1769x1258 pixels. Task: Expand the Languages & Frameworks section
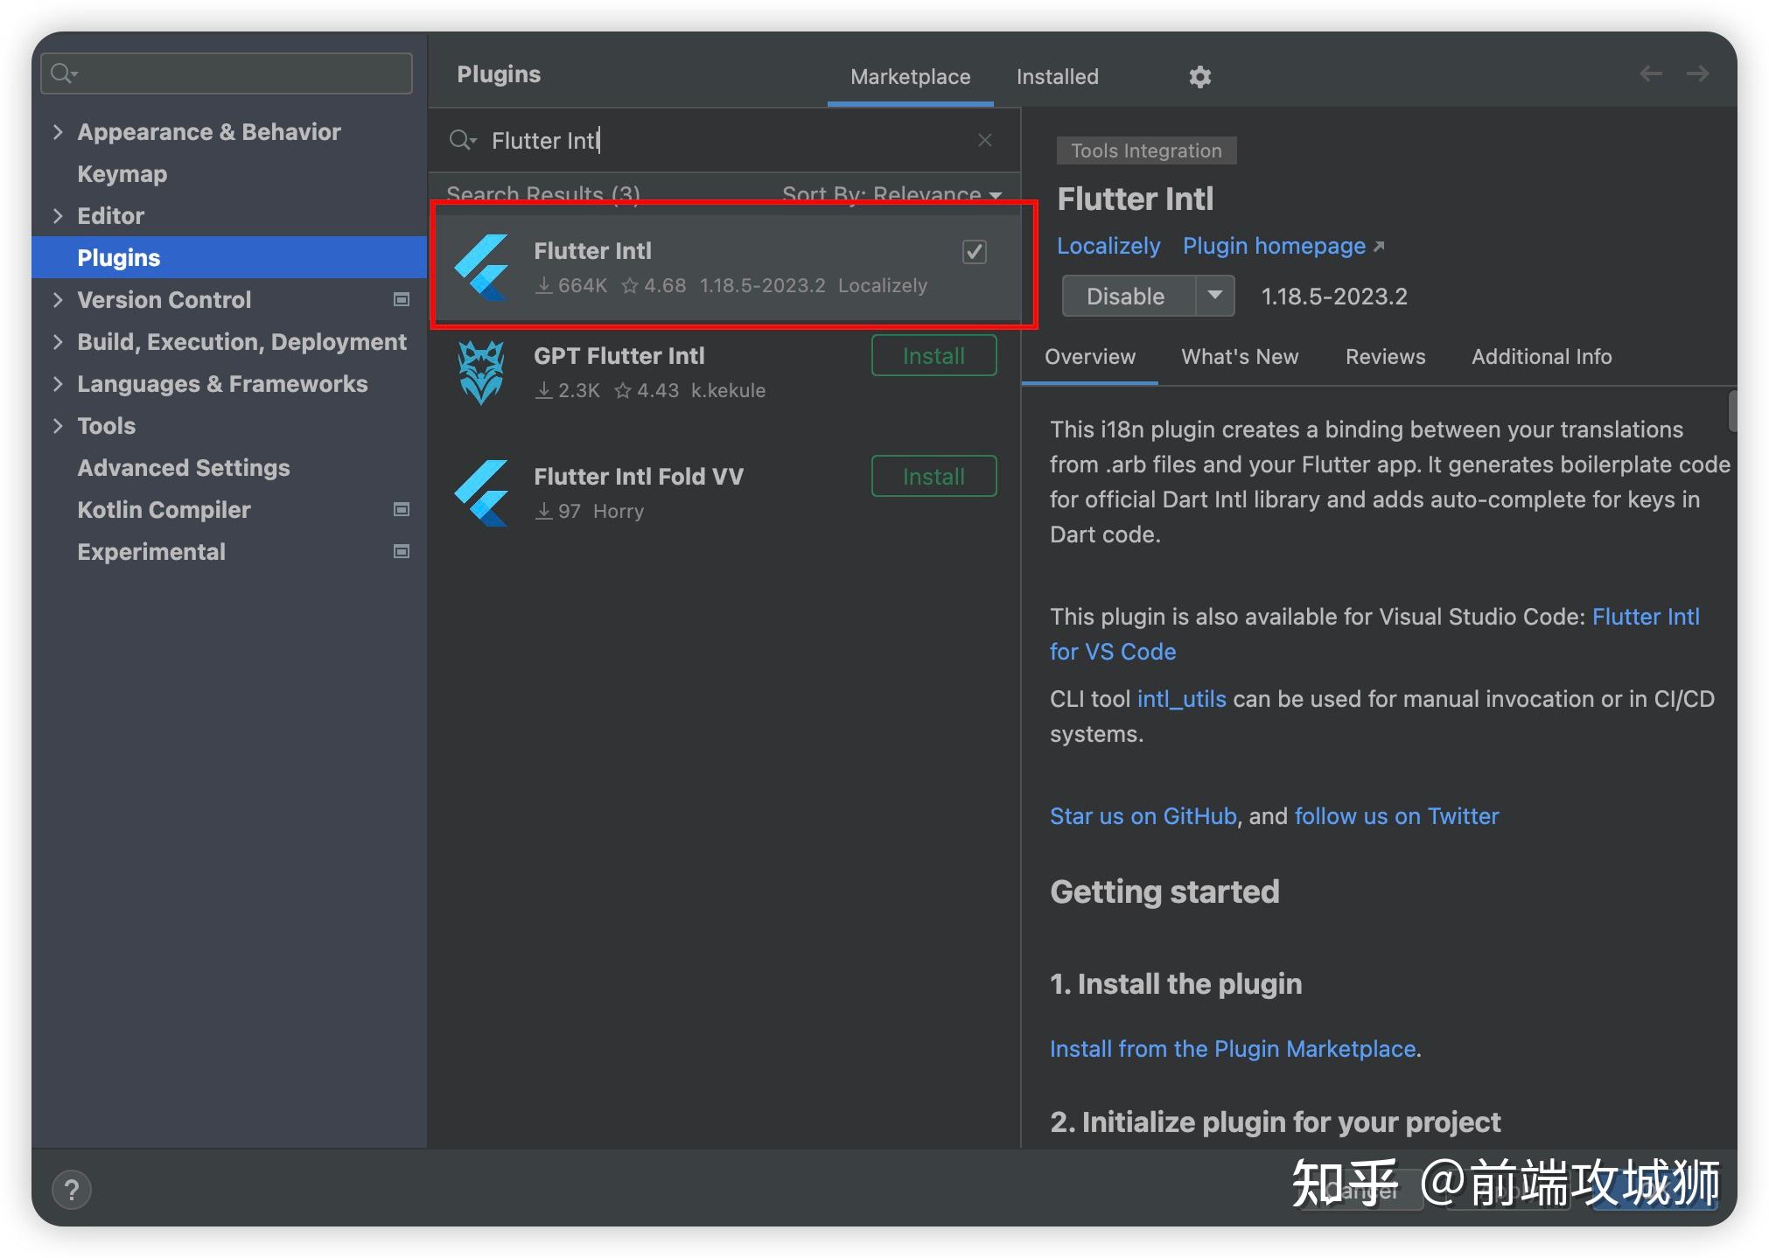58,384
